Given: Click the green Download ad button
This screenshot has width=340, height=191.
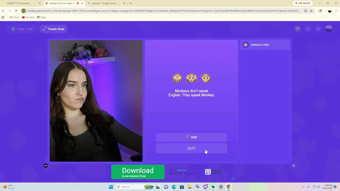Looking at the screenshot, I should pos(138,172).
